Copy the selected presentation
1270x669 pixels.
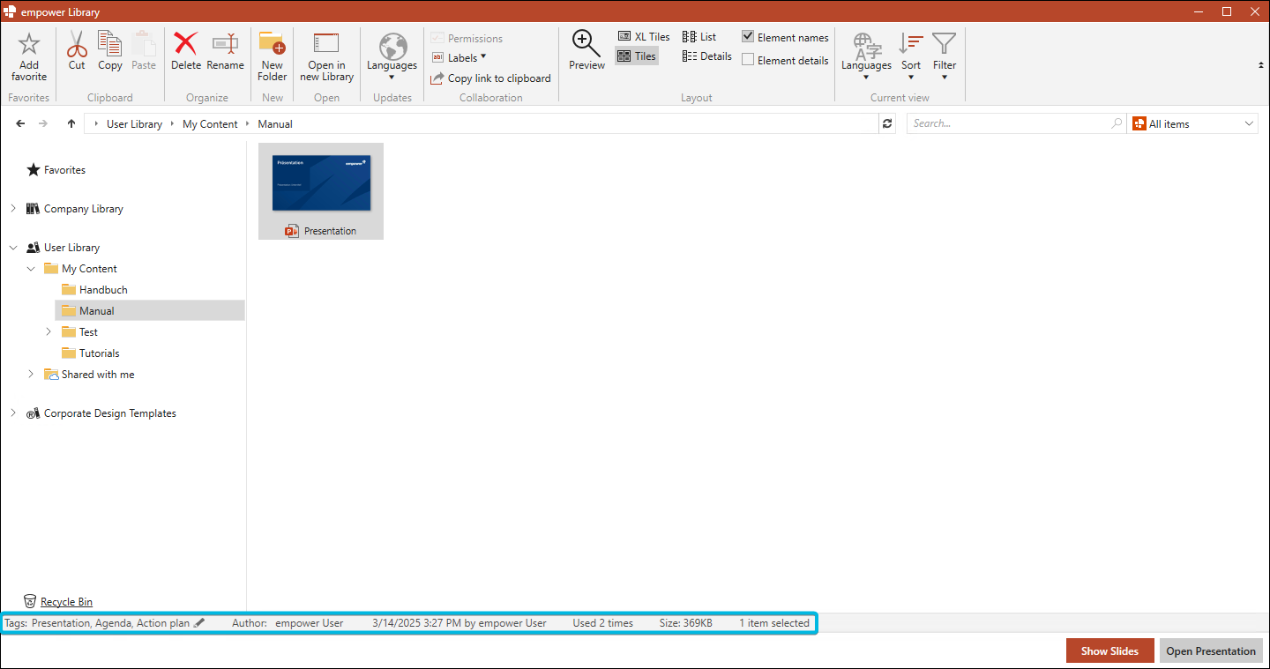pos(110,51)
